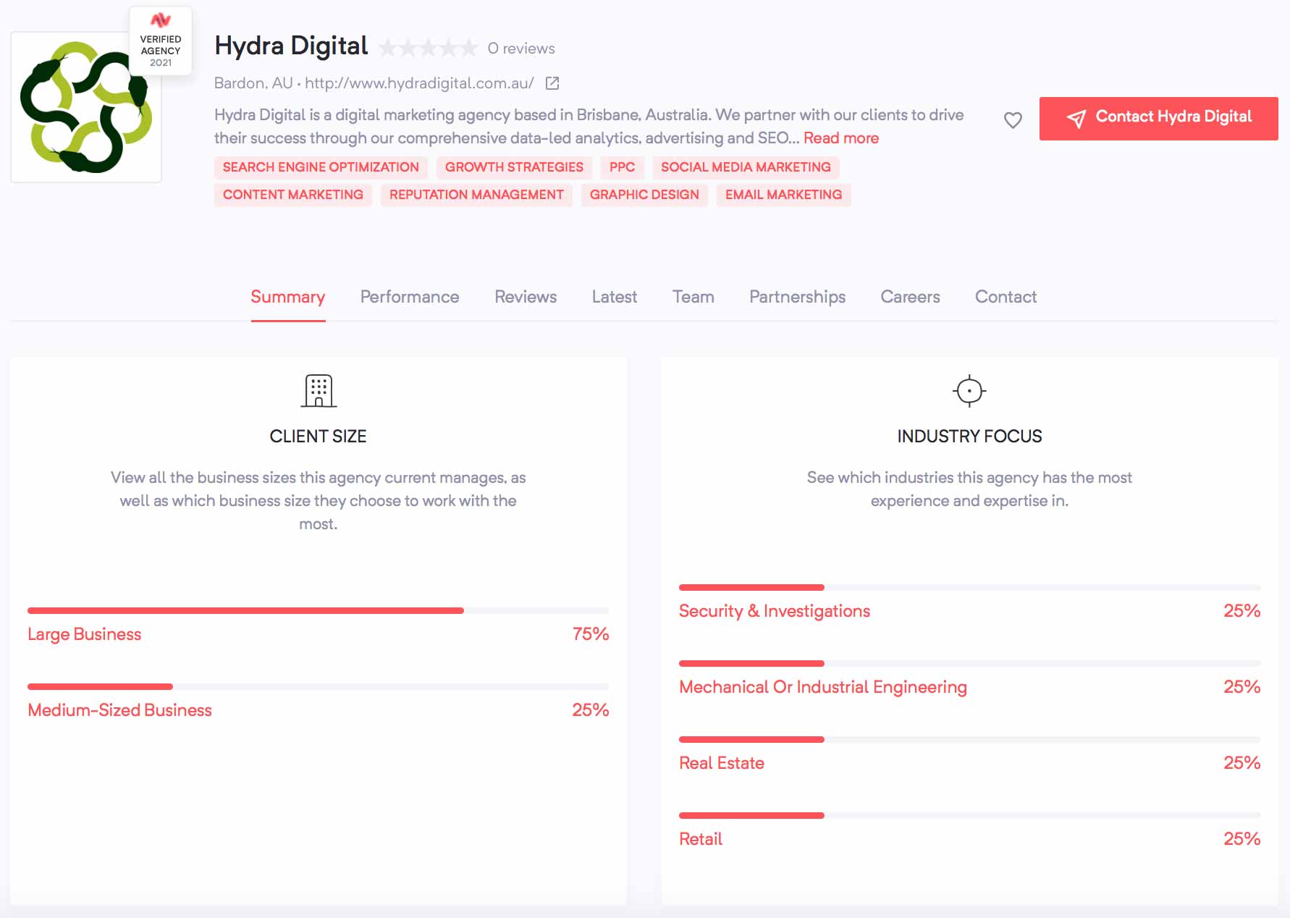1290x918 pixels.
Task: Click the star rating next to Hydra Digital
Action: point(429,49)
